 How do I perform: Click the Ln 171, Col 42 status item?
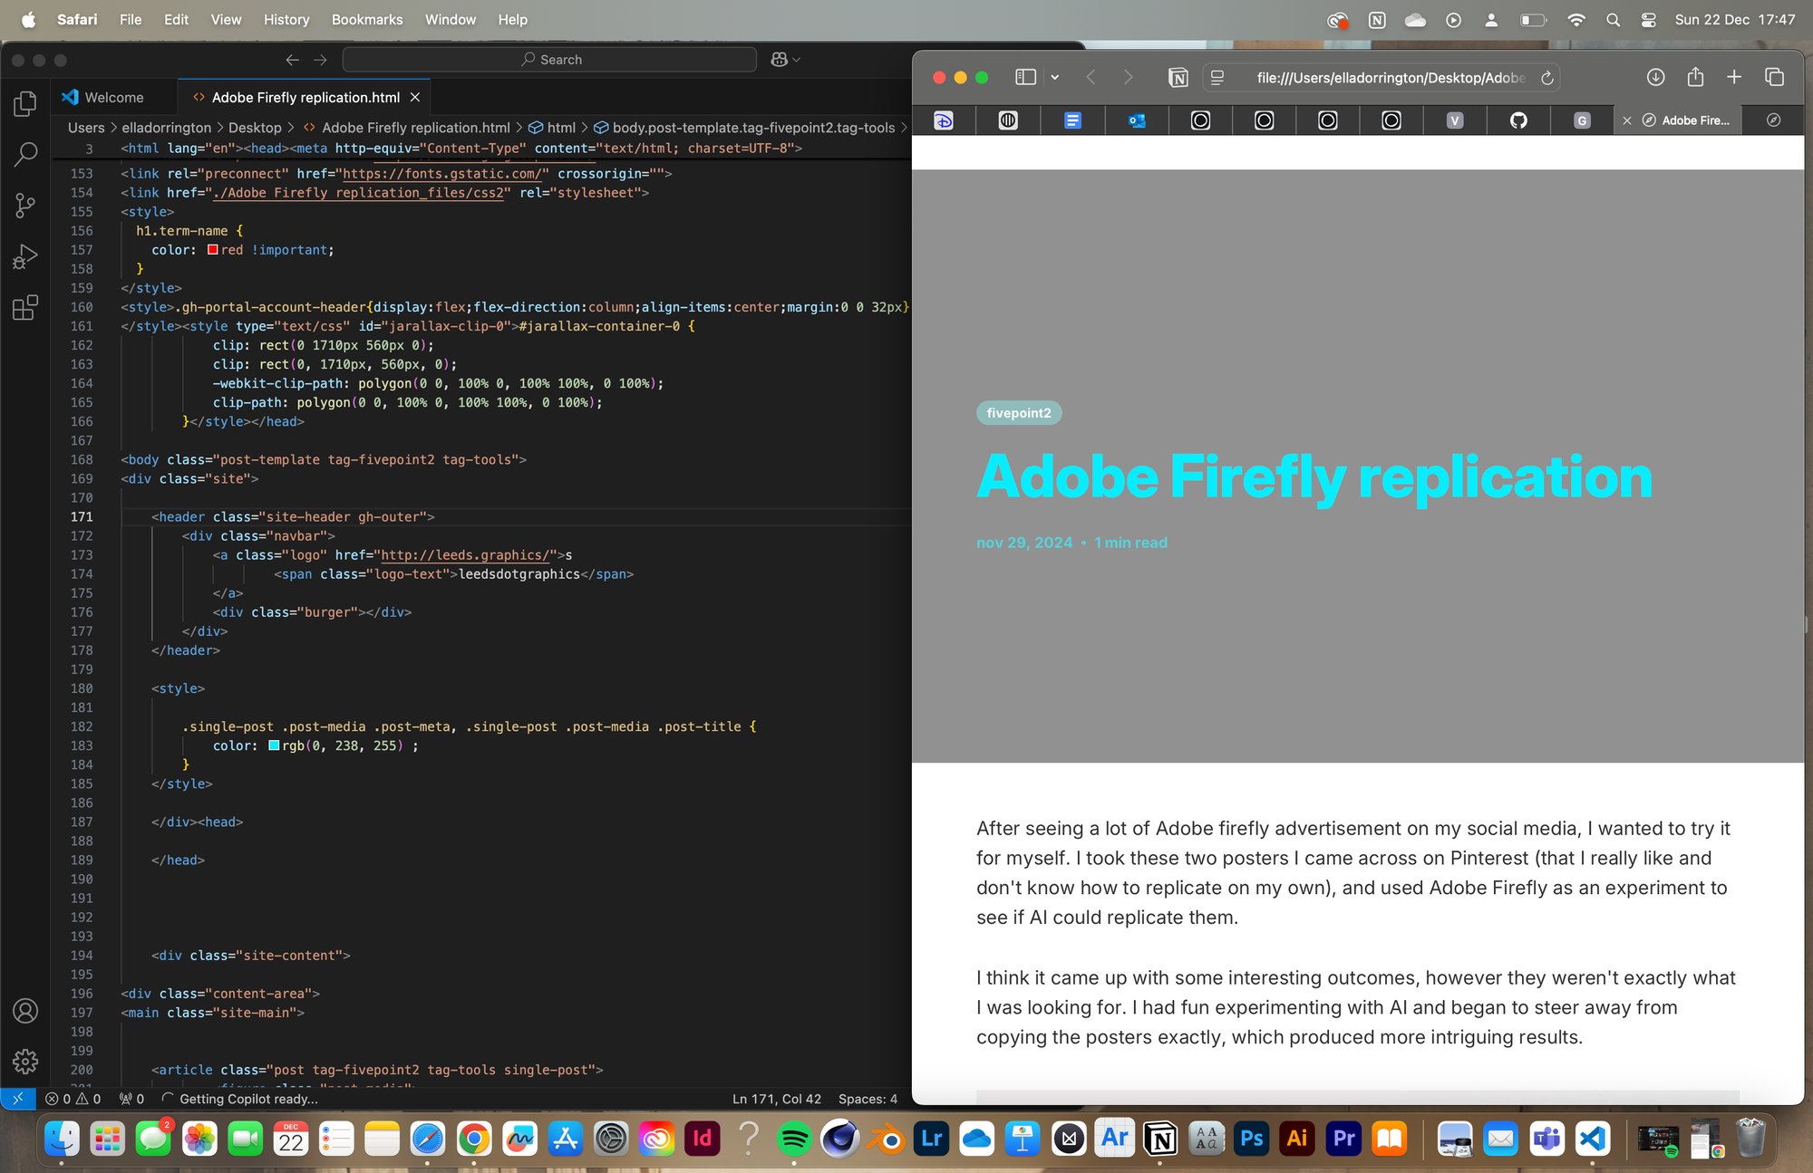777,1099
